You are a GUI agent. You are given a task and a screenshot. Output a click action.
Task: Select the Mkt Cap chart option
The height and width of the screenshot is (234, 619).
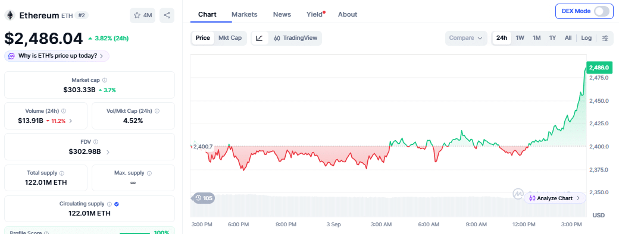(x=230, y=38)
